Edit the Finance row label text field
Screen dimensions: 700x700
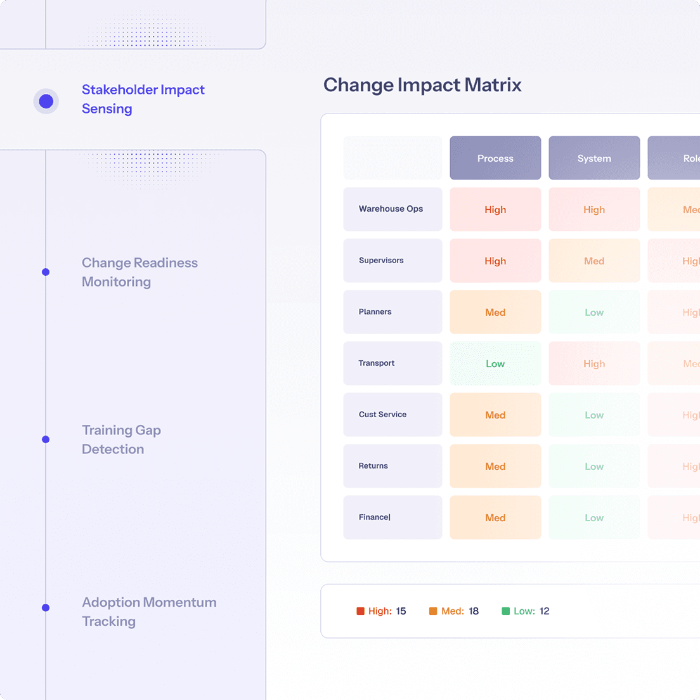(392, 517)
